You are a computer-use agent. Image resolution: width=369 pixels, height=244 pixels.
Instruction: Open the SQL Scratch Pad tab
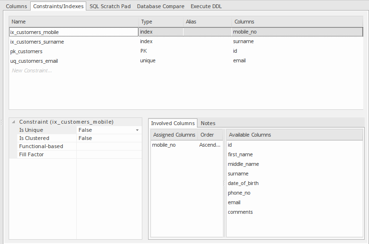pos(110,6)
